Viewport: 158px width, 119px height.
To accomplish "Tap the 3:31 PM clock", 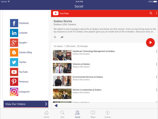I will 79,2.
